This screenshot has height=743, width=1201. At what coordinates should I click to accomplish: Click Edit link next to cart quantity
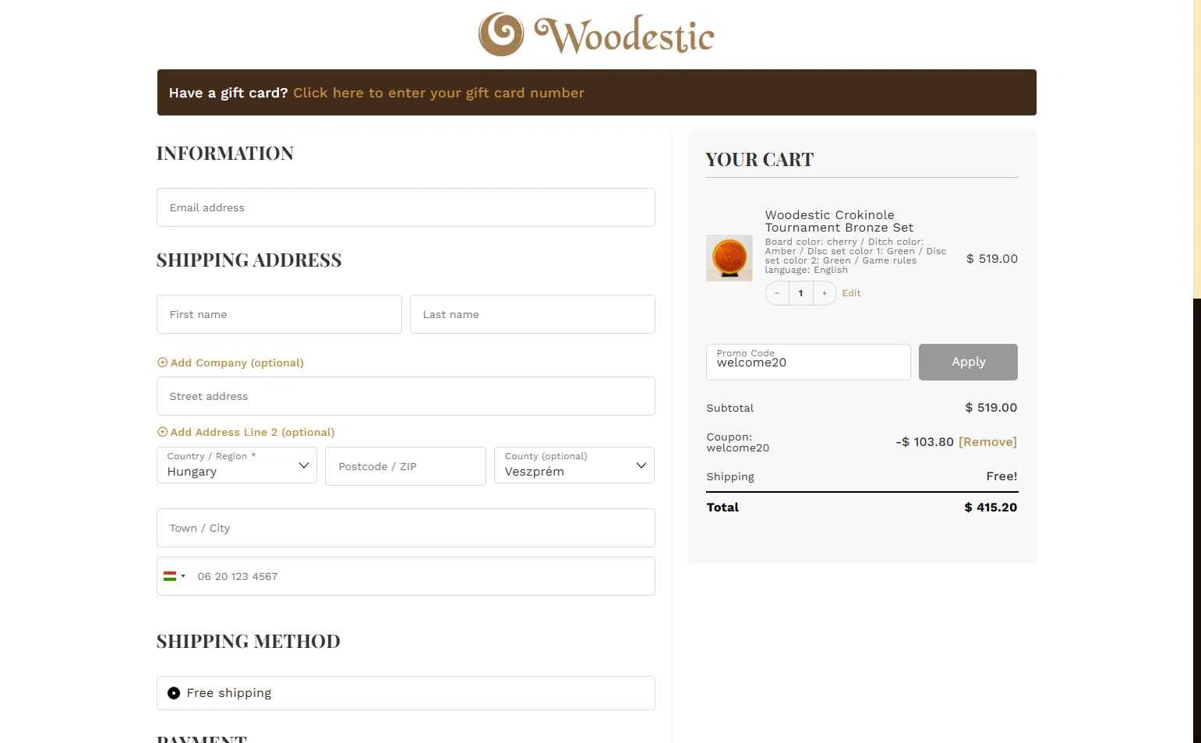(x=851, y=293)
